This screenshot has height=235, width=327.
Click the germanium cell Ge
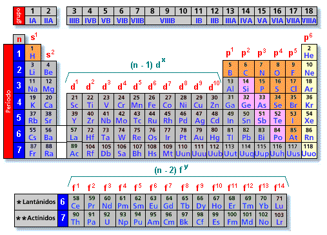point(246,101)
